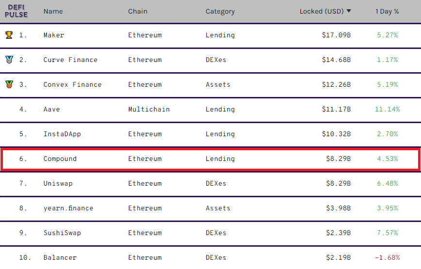Open the InstaDApp project link
The width and height of the screenshot is (421, 269).
point(62,134)
